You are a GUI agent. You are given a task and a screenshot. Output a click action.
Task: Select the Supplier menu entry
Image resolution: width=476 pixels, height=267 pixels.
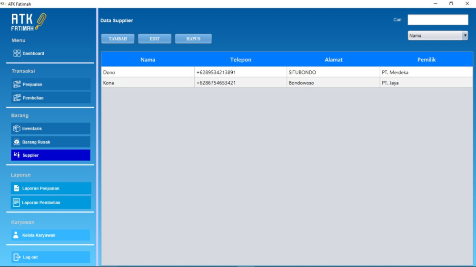pyautogui.click(x=51, y=155)
